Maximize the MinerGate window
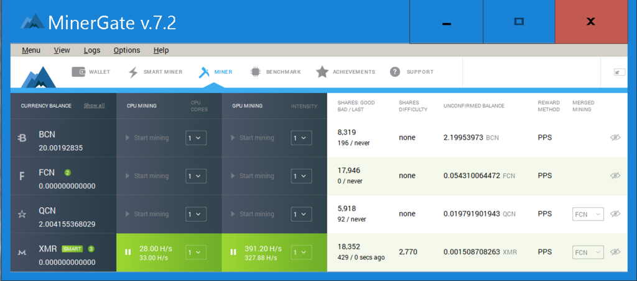The image size is (637, 281). point(519,22)
